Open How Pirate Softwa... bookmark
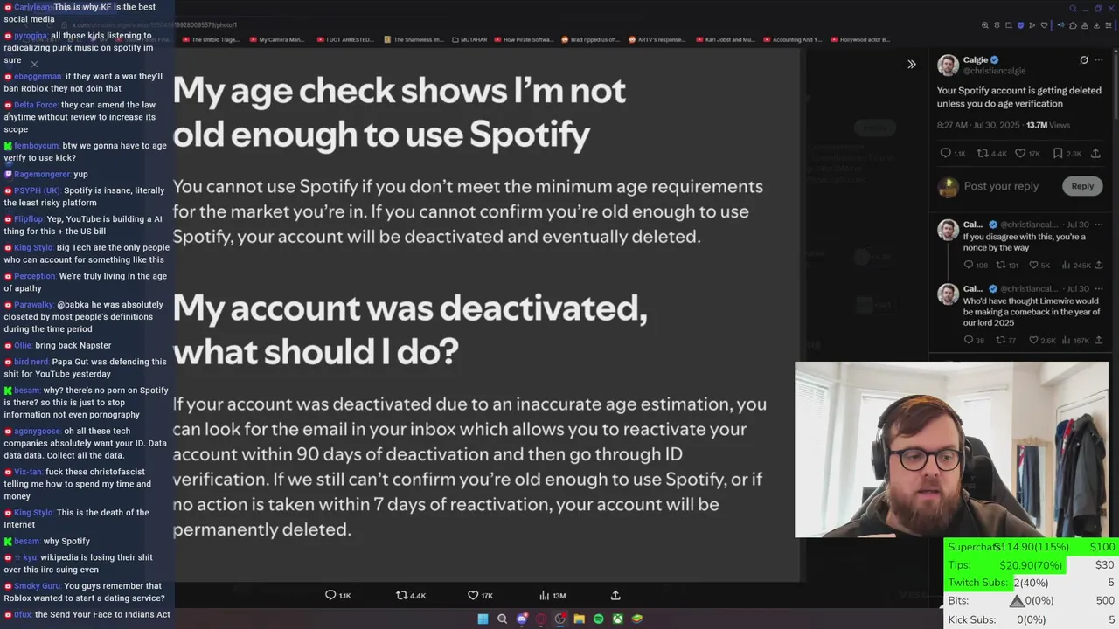The height and width of the screenshot is (629, 1119). point(522,39)
